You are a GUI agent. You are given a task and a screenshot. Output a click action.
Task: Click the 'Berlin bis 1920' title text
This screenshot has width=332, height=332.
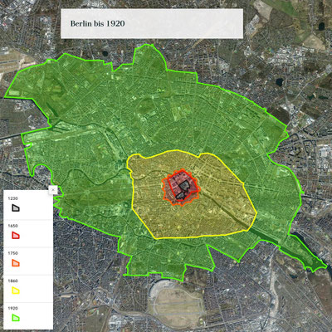click(97, 23)
